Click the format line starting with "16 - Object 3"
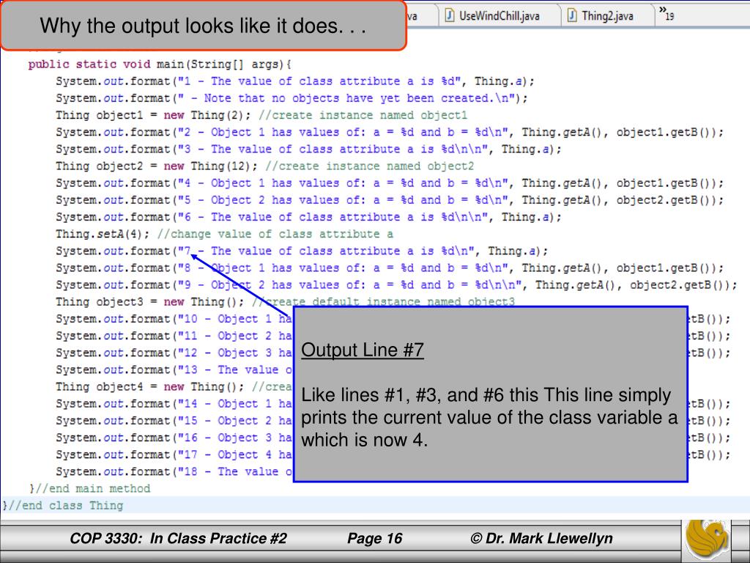The height and width of the screenshot is (563, 750). [174, 438]
